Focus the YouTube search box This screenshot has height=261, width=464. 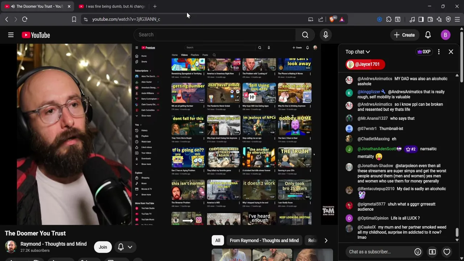coord(215,35)
